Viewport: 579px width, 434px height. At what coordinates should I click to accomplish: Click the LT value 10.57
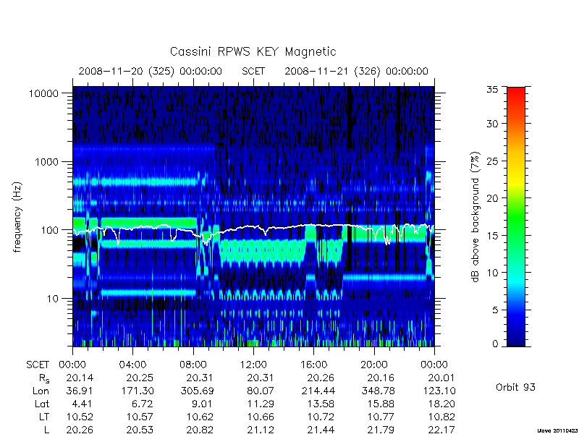140,417
